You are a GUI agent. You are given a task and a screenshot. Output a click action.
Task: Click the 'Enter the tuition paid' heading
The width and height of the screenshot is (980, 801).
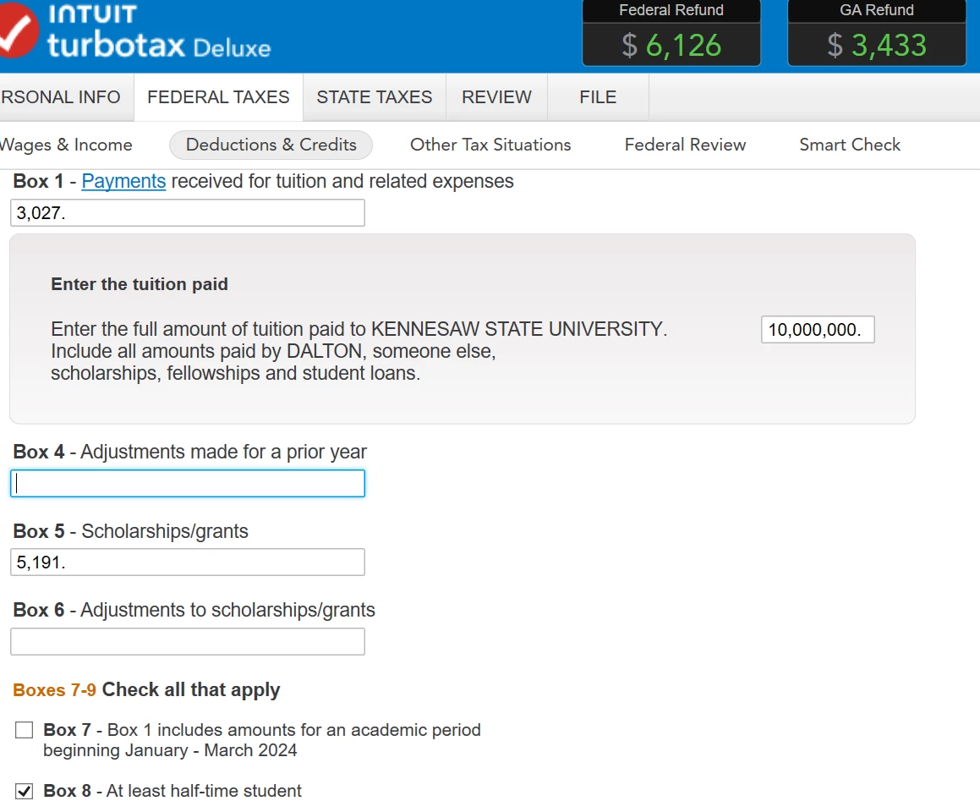point(140,284)
